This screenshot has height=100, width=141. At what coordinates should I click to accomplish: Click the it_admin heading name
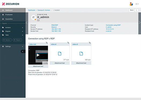coord(43,17)
